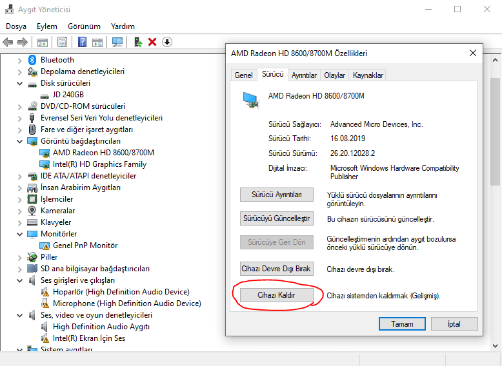Expand the Kameralar category
This screenshot has height=366, width=502.
click(x=19, y=211)
